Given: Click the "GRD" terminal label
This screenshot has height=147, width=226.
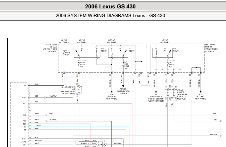Looking at the screenshot, I should pos(24,142).
